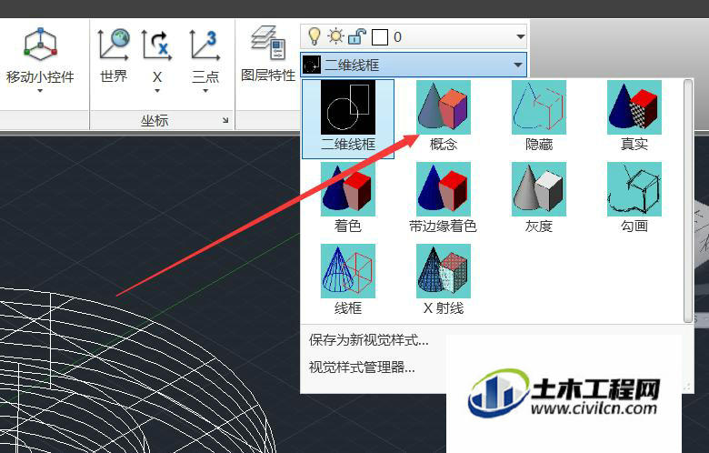The image size is (709, 453).
Task: Open 图层特性 layer properties
Action: coord(268,55)
